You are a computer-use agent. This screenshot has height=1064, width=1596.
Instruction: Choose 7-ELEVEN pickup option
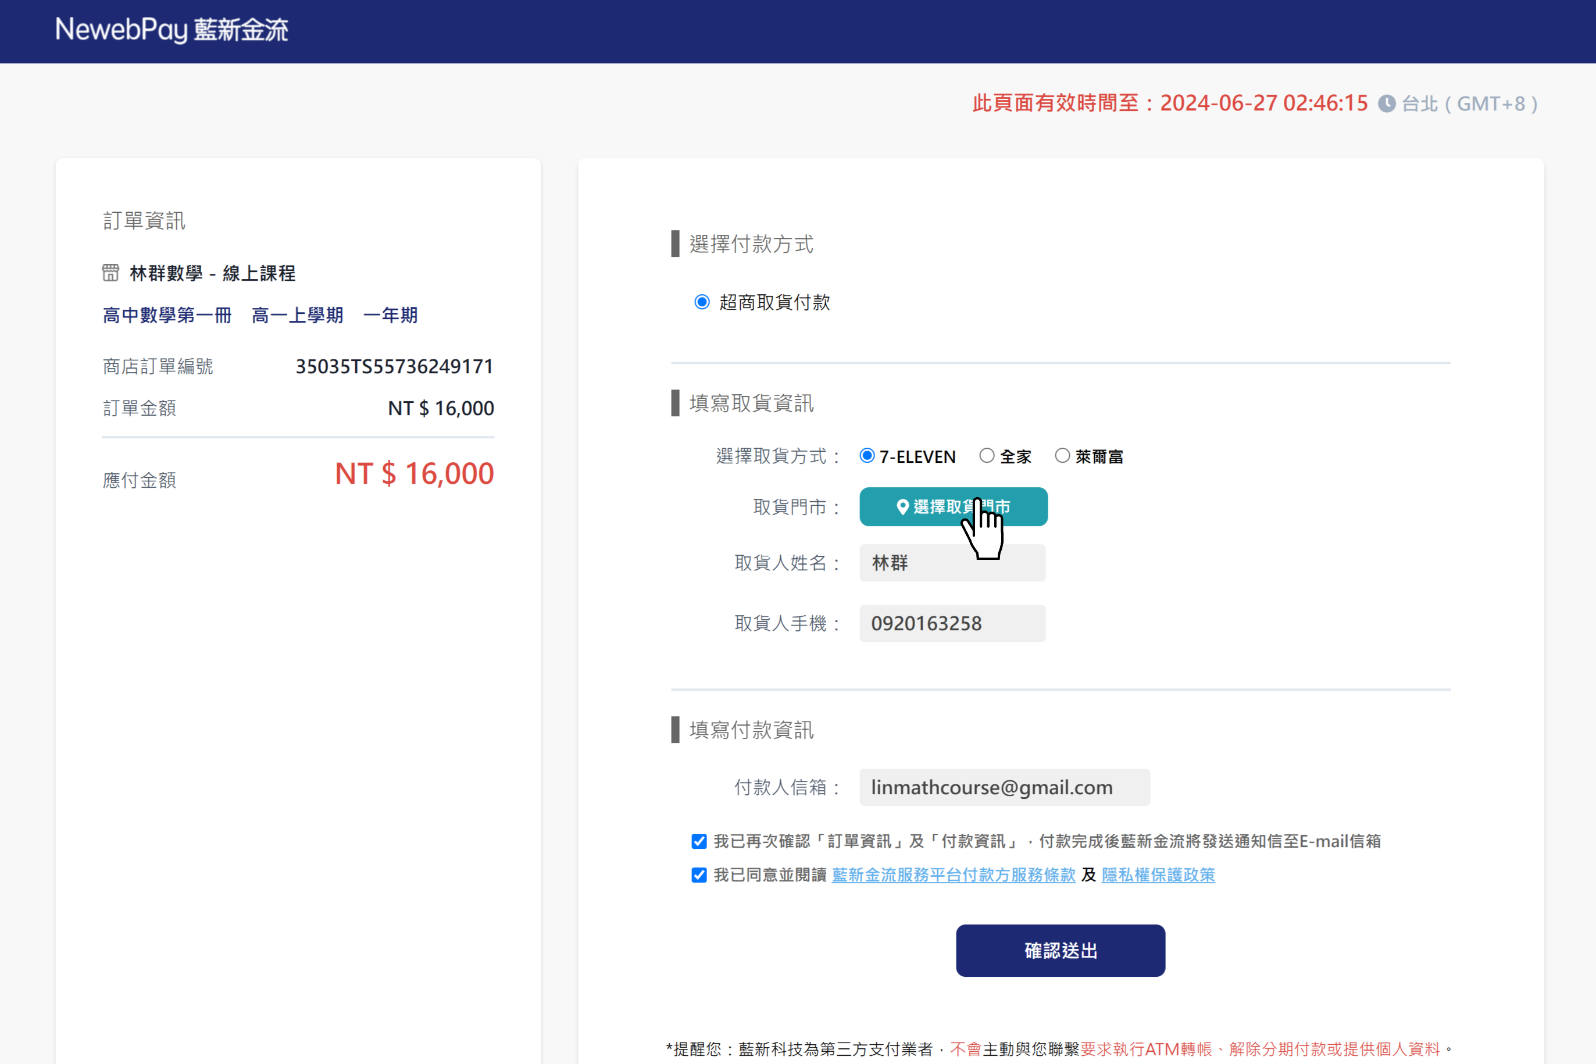[x=866, y=456]
